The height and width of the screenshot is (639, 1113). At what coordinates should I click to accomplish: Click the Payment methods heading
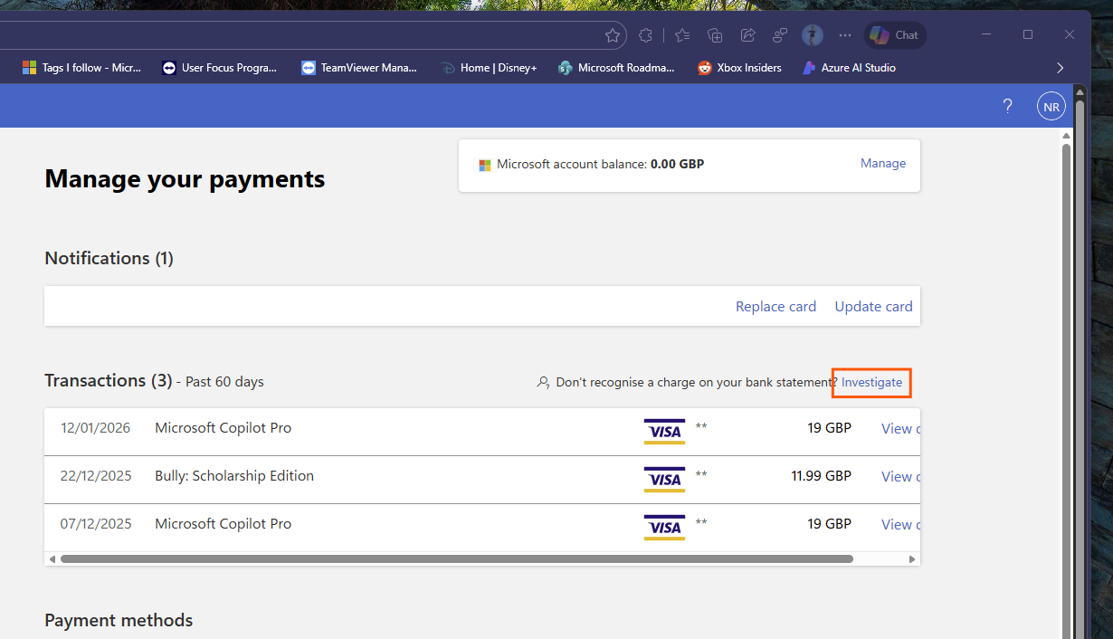coord(119,620)
